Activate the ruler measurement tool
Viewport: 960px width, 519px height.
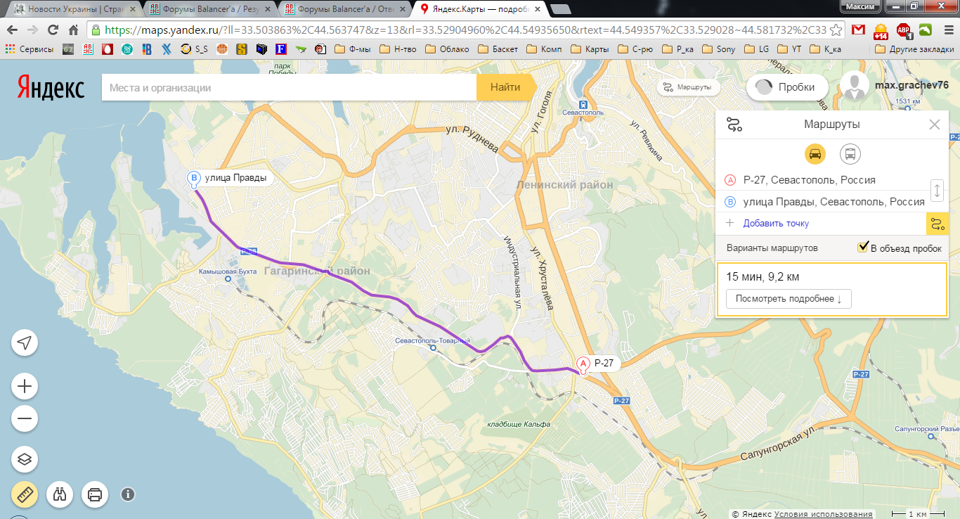tap(25, 494)
